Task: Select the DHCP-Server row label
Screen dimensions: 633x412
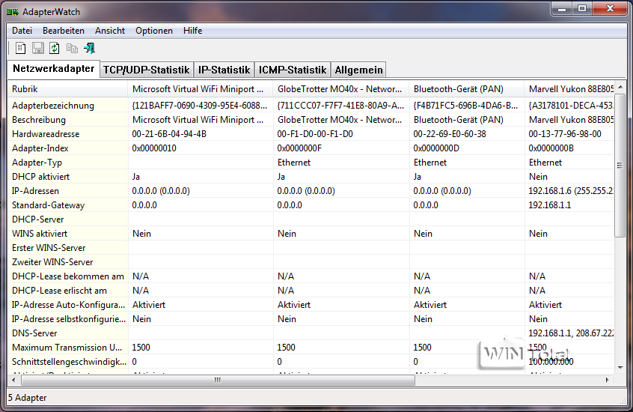Action: tap(38, 219)
